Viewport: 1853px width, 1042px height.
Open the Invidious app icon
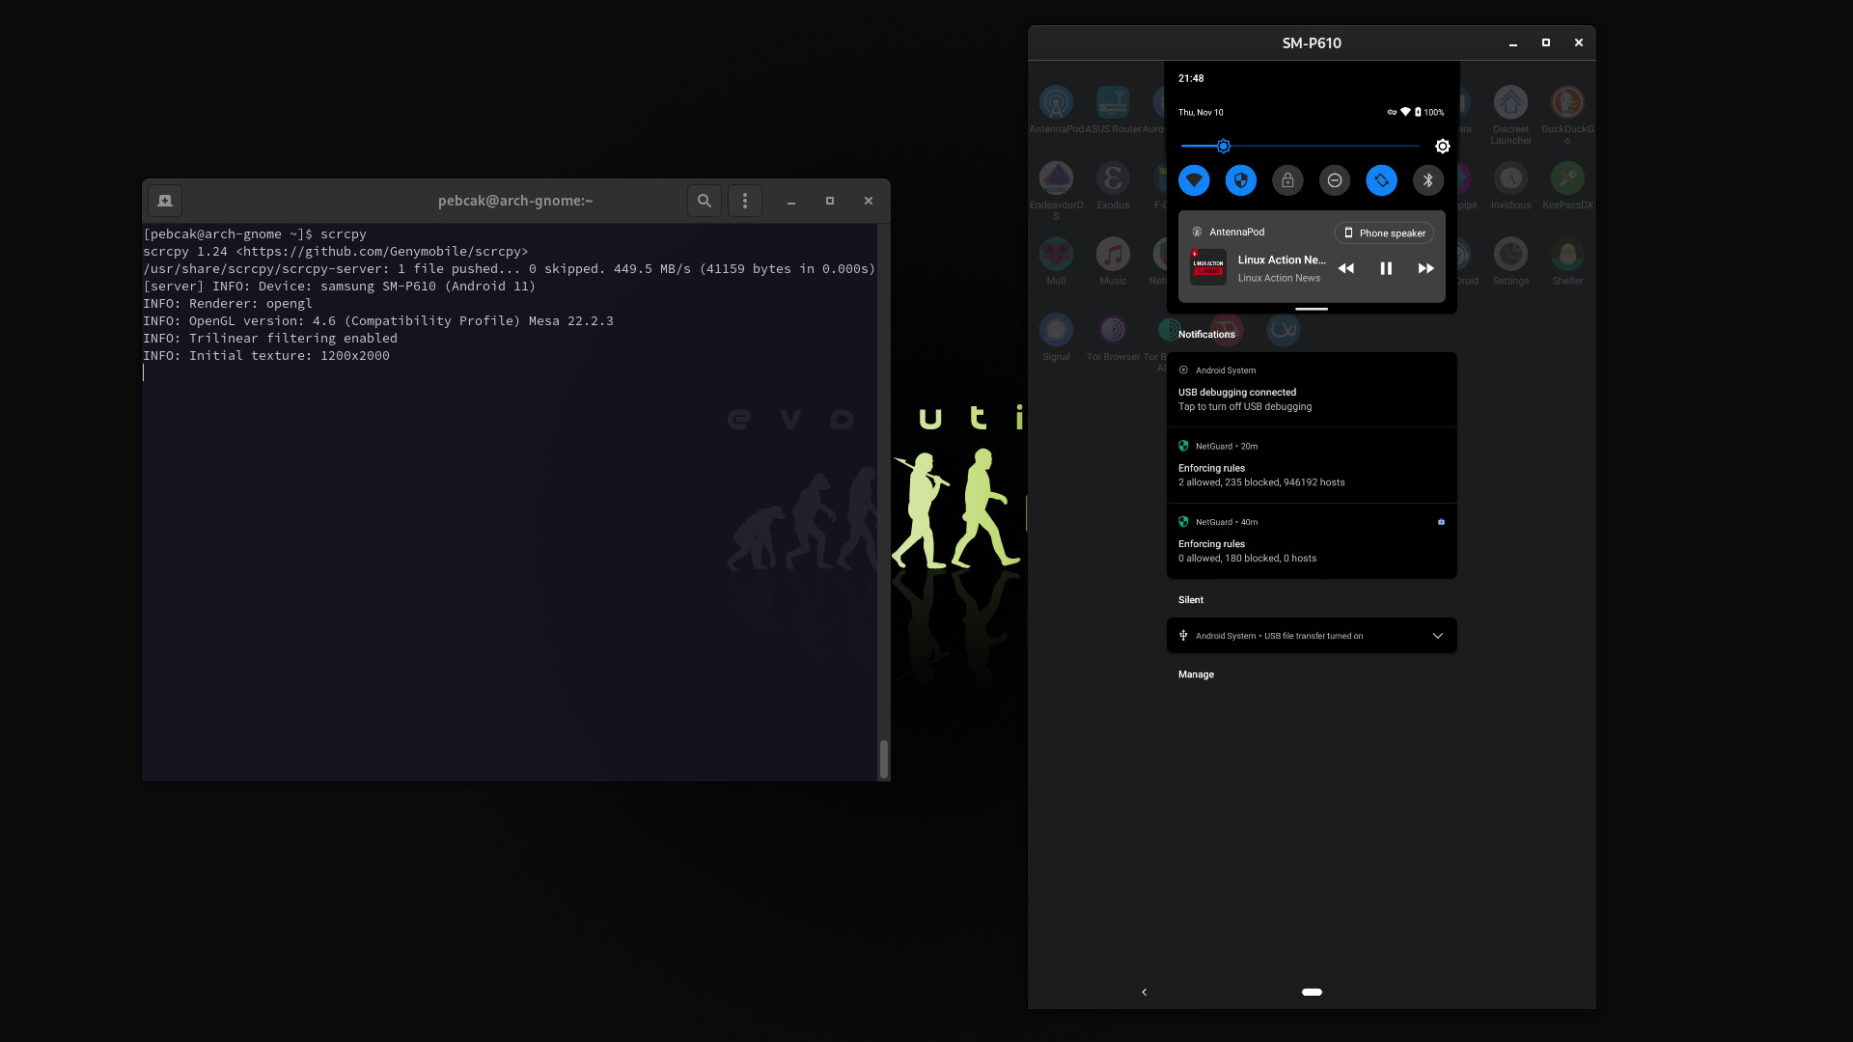coord(1510,178)
